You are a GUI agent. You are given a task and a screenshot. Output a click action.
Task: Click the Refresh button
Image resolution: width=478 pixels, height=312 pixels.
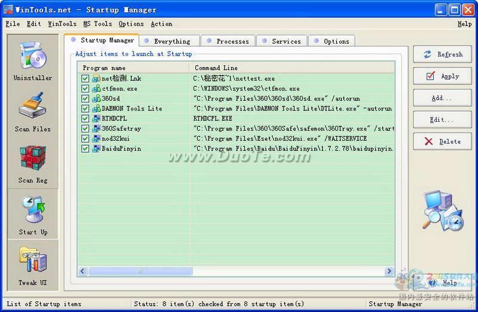442,54
